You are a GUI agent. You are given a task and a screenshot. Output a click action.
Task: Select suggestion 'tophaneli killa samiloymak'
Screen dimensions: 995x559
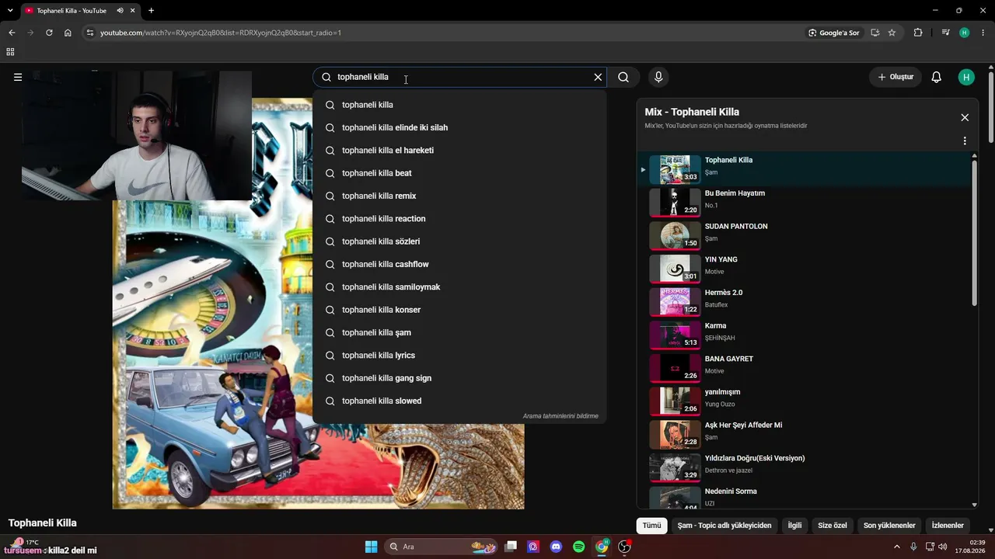tap(459, 287)
